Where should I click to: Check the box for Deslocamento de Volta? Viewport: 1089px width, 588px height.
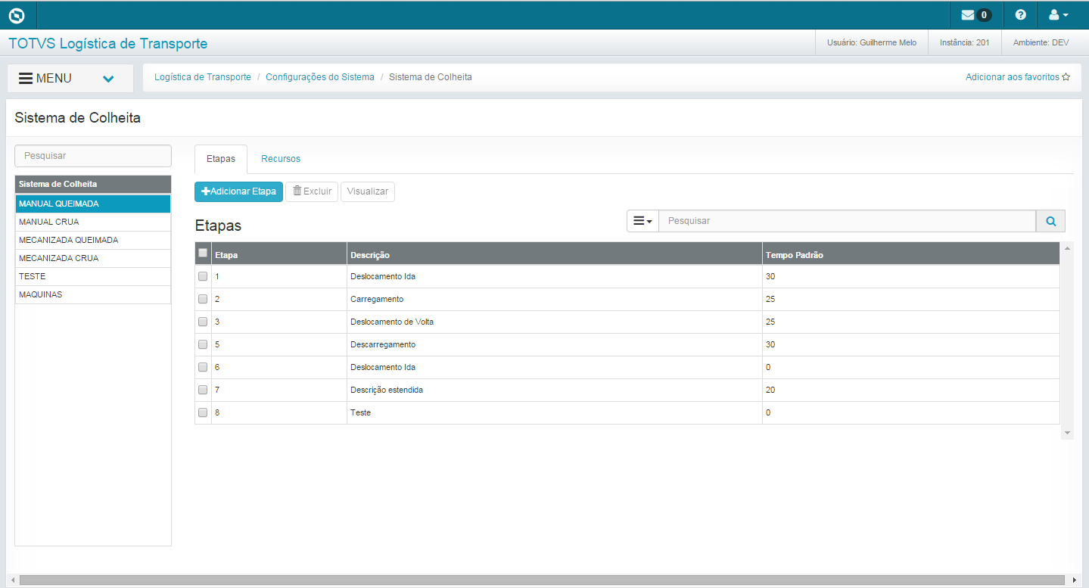(203, 322)
